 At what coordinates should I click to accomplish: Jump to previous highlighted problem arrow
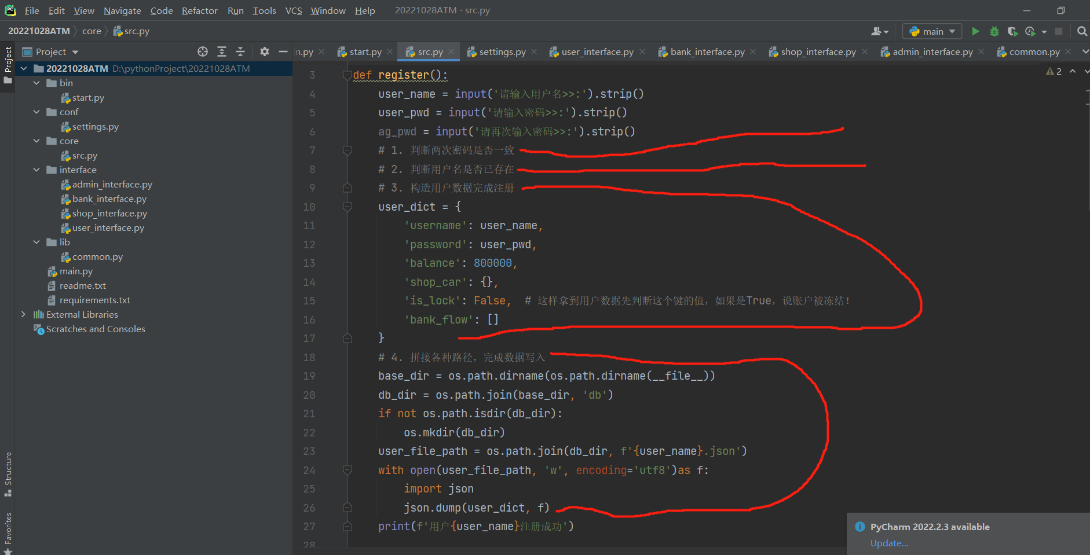click(1073, 71)
